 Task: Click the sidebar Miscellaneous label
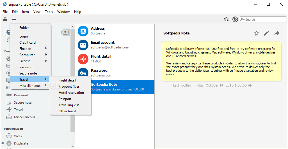pyautogui.click(x=24, y=117)
